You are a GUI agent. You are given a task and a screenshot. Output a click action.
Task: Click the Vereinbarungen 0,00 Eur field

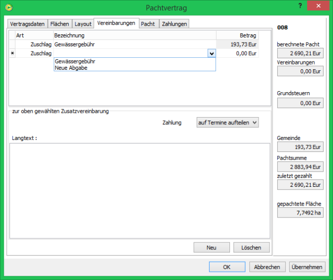pos(300,71)
